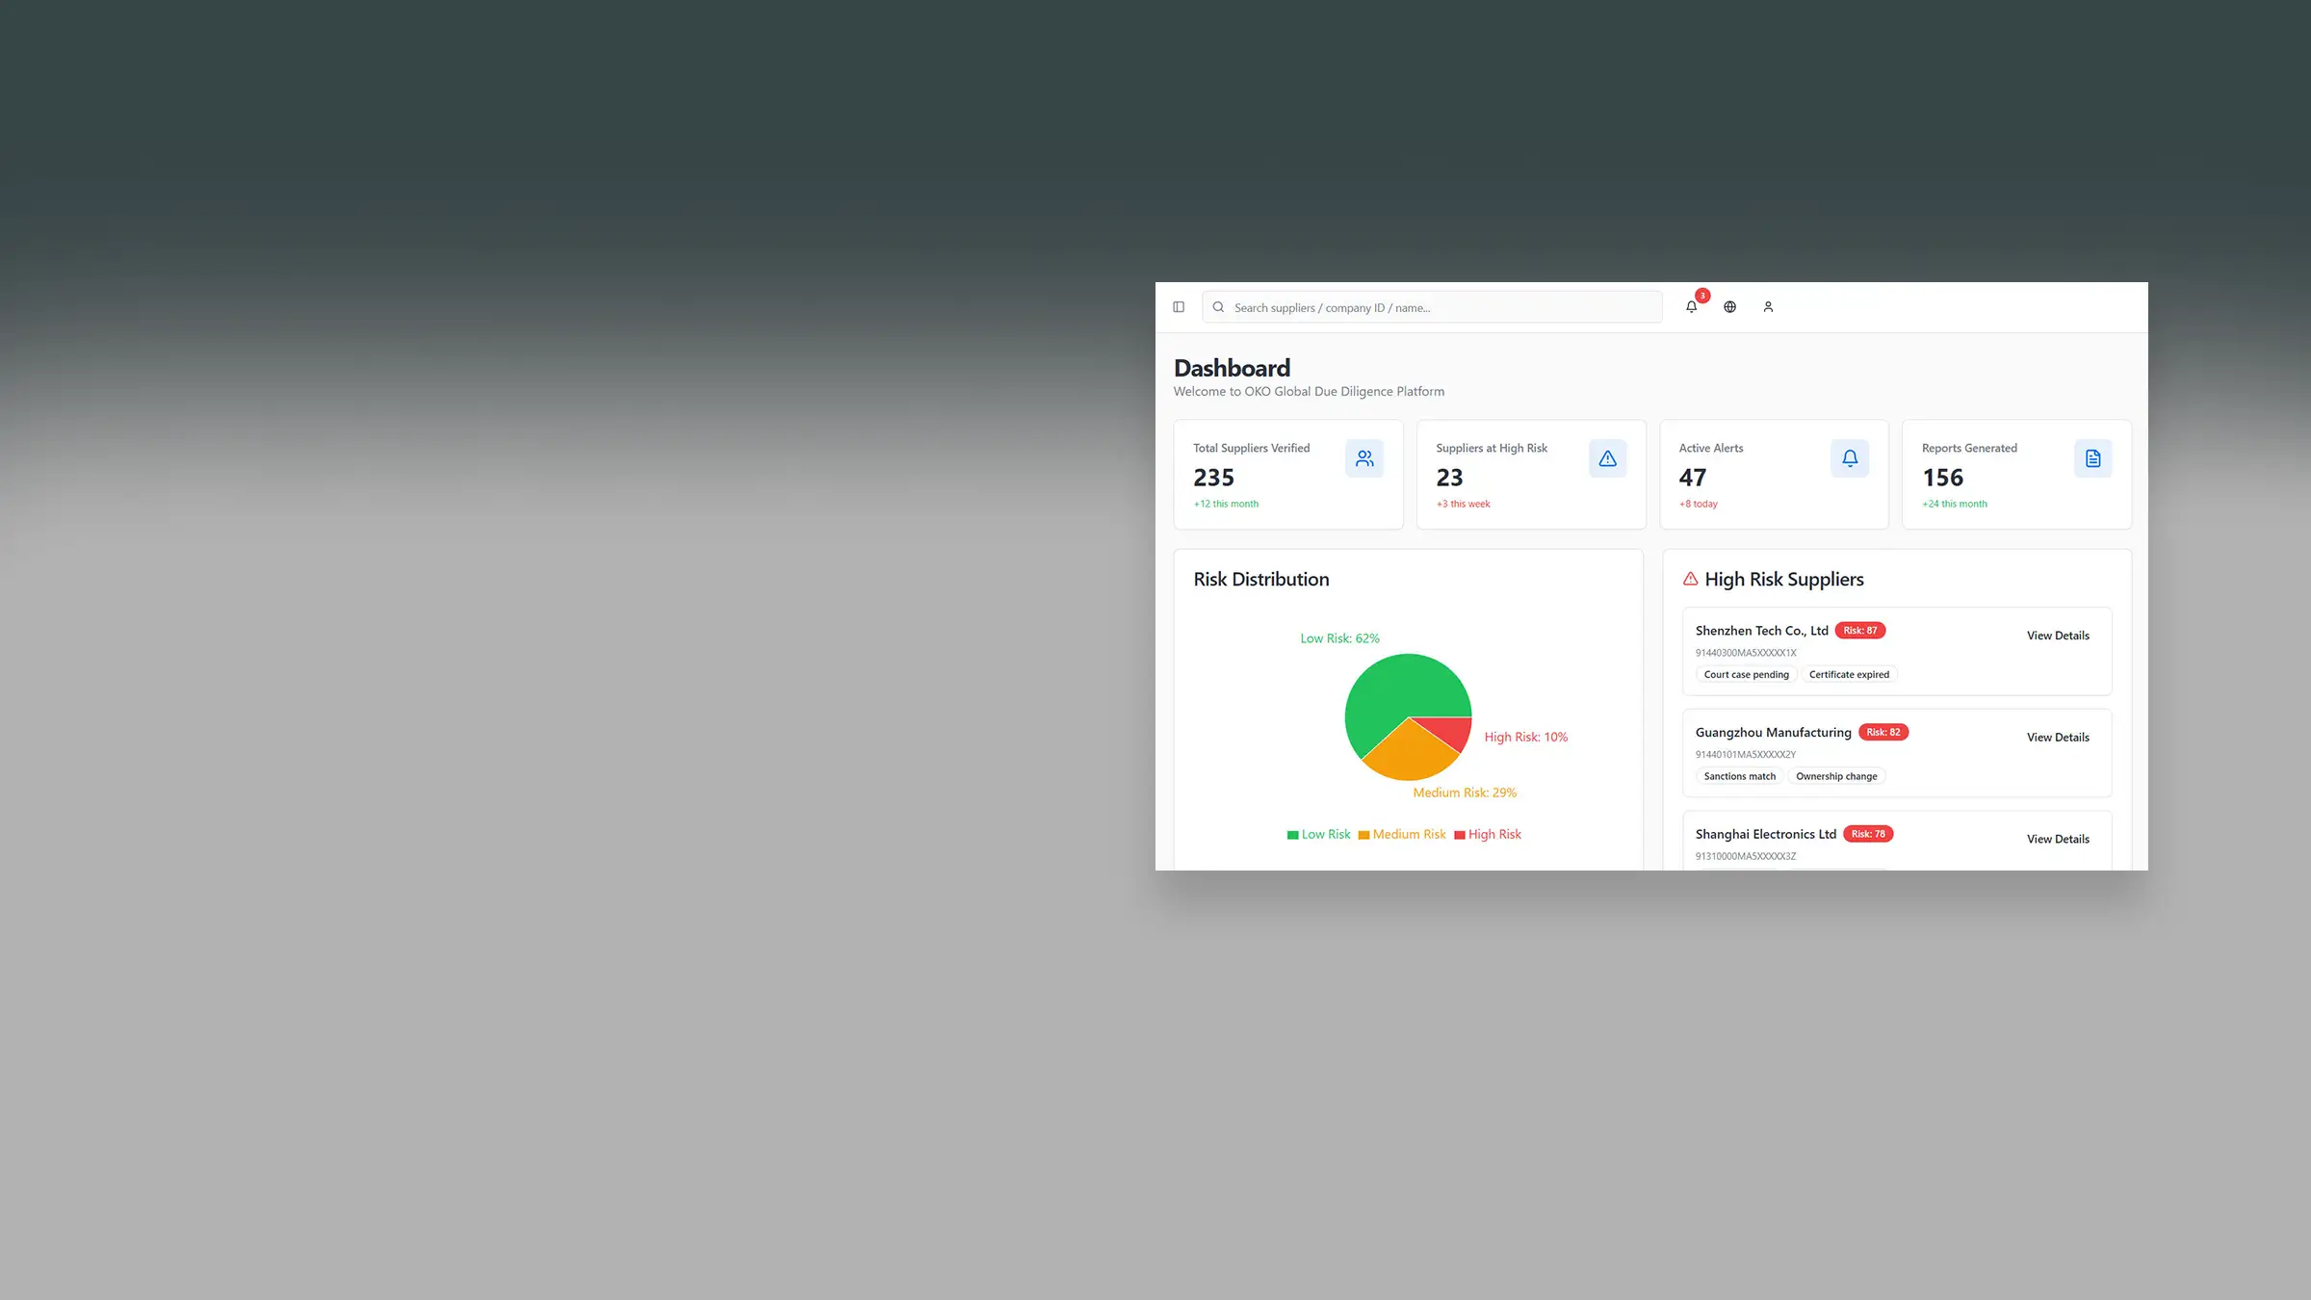This screenshot has height=1300, width=2311.
Task: Toggle Low Risk legend item
Action: [1318, 835]
